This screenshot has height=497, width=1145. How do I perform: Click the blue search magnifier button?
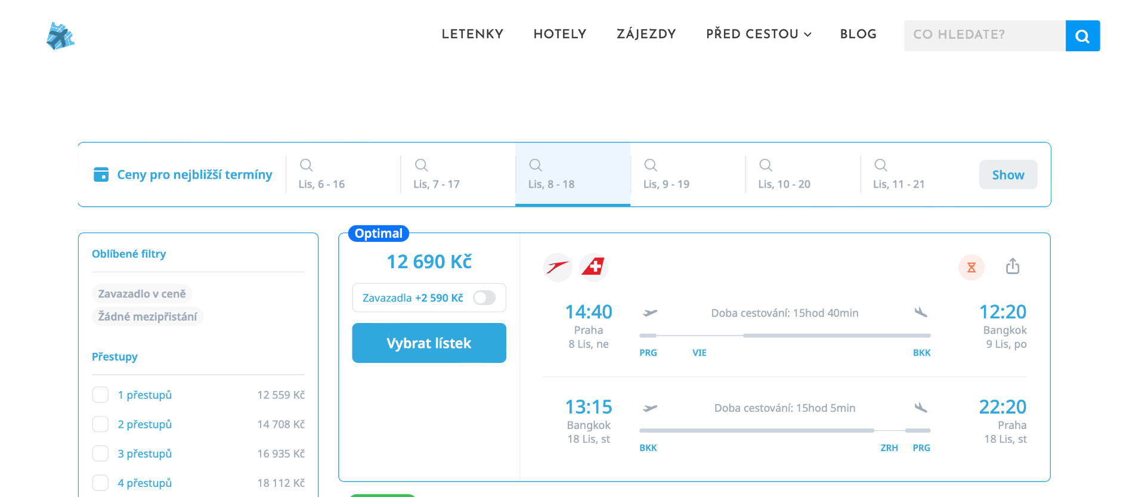tap(1082, 36)
